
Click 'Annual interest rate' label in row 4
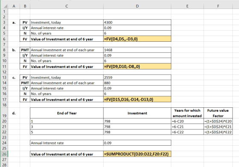point(47,28)
